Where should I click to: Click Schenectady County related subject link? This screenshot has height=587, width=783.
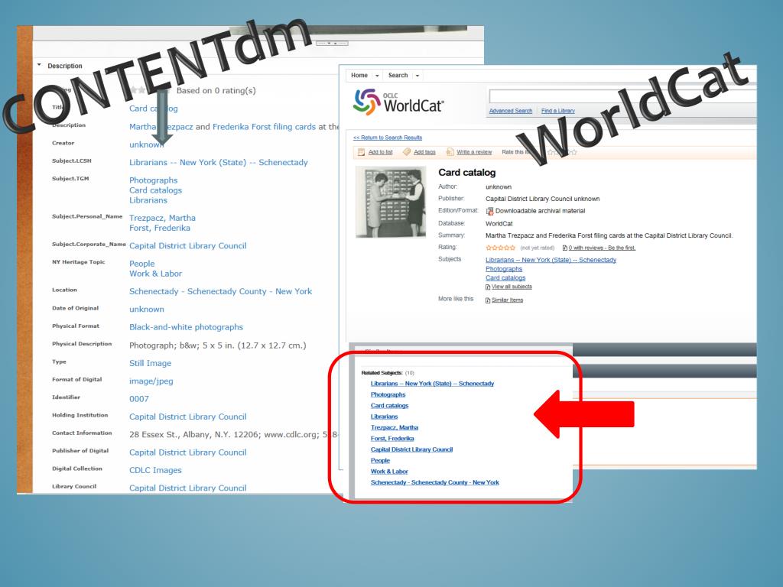click(x=435, y=483)
